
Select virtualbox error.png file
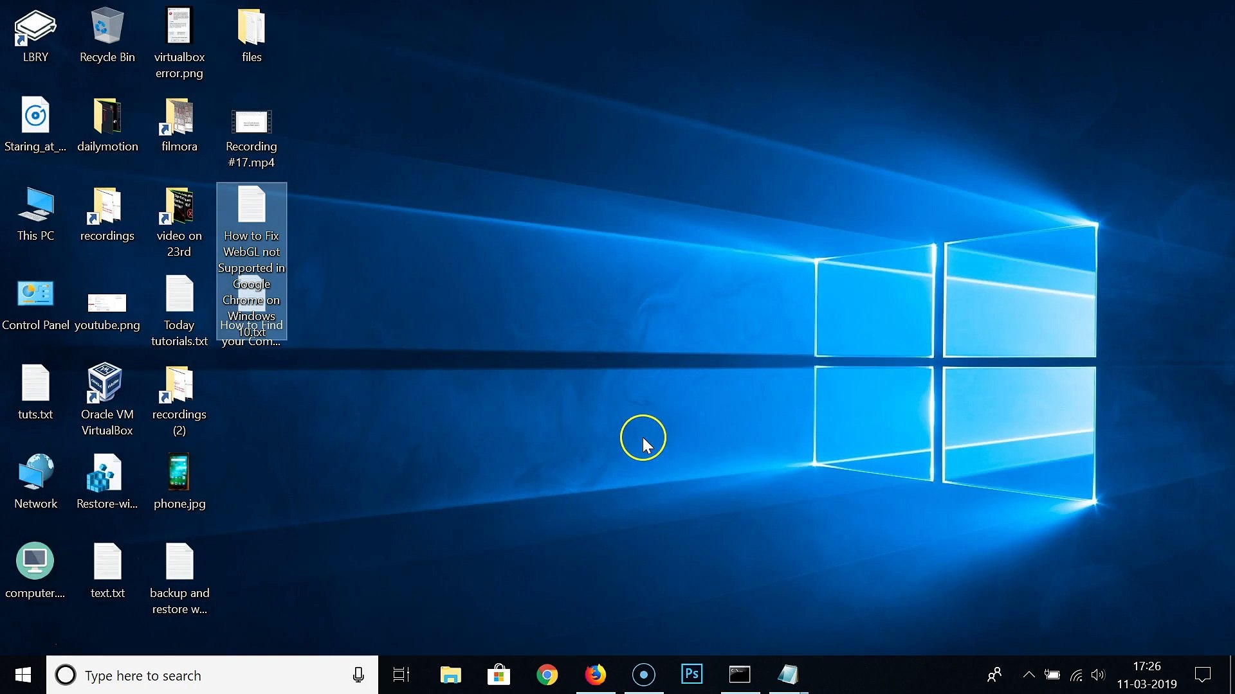point(179,43)
